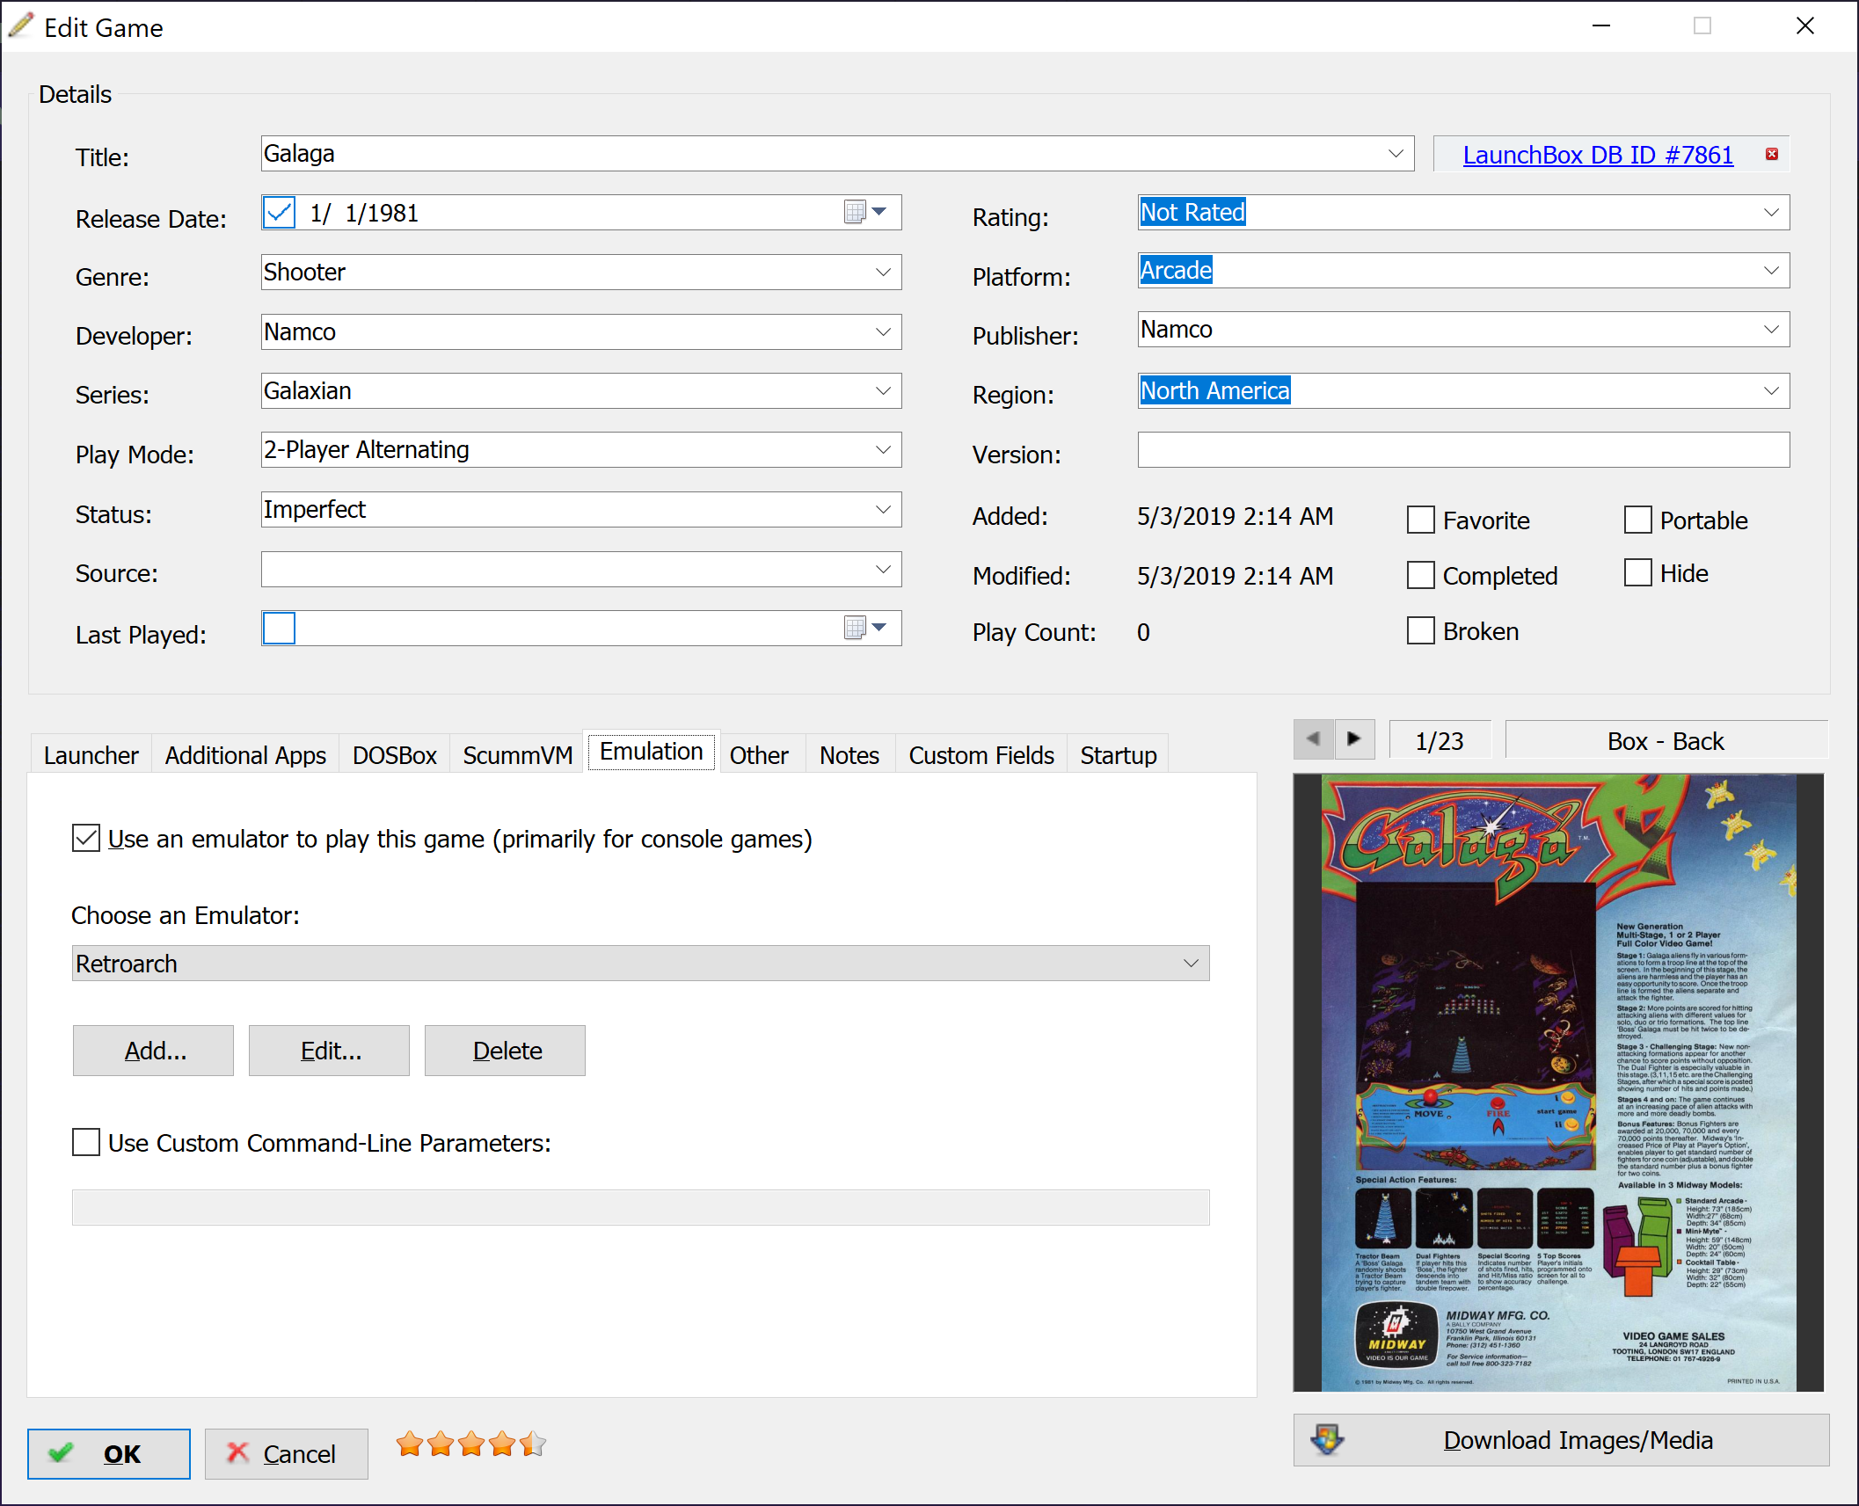Open the LaunchBox DB ID #7861 link

pos(1598,155)
